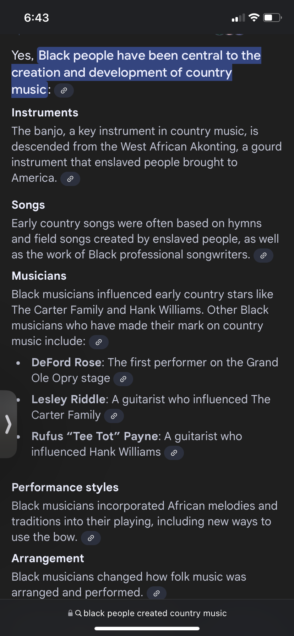Viewport: 294px width, 636px height.
Task: Tap the home indicator bar
Action: [147, 629]
